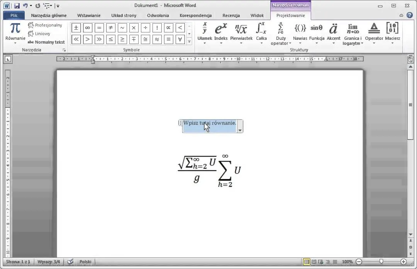Zoom in with the plus button
This screenshot has height=269, width=417.
(x=403, y=262)
